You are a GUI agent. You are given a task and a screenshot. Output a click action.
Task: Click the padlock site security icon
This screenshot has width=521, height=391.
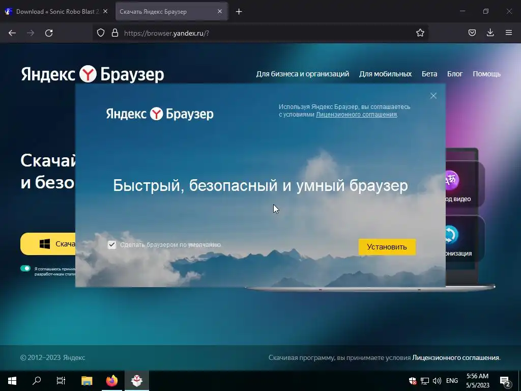[115, 33]
